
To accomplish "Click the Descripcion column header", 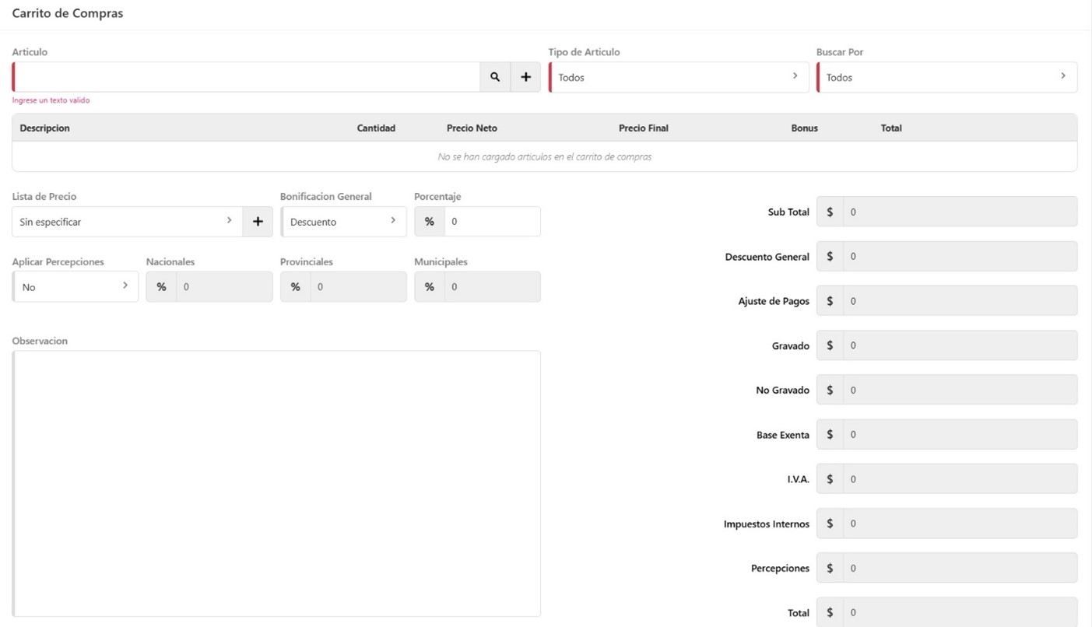I will tap(45, 128).
